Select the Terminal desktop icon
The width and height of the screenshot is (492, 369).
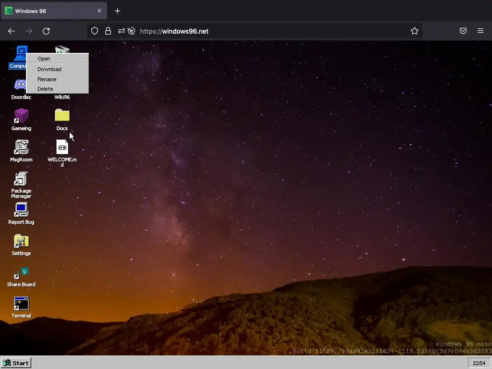click(x=21, y=308)
